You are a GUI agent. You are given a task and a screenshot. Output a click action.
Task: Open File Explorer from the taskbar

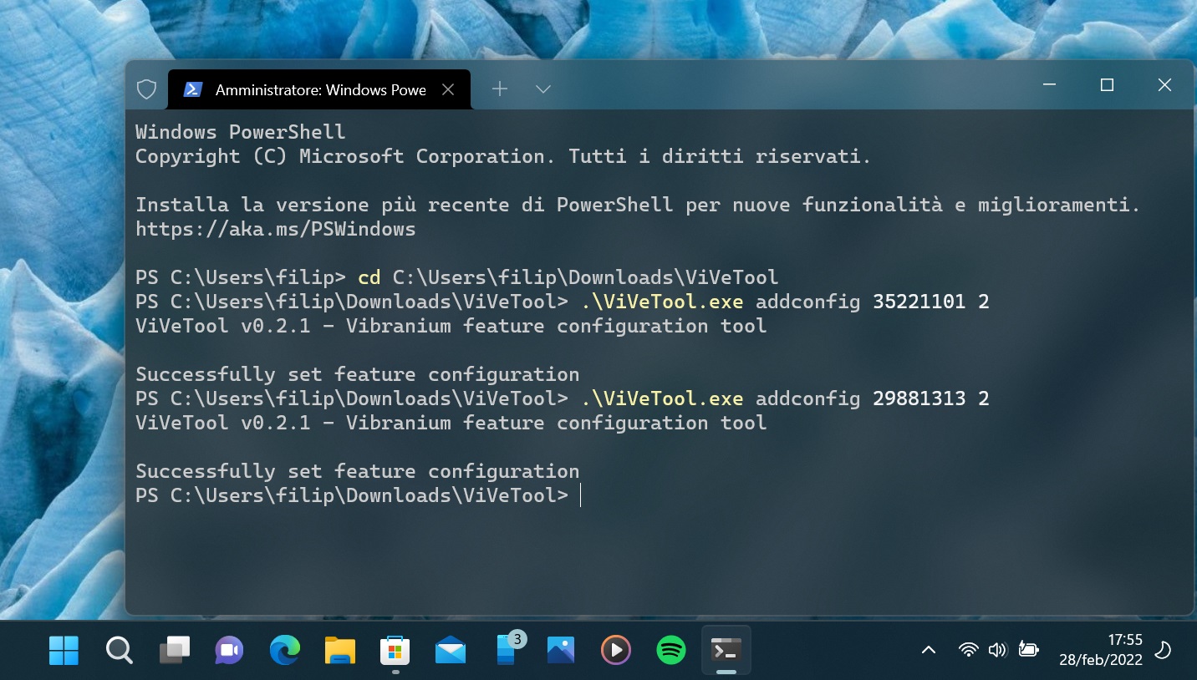coord(340,650)
